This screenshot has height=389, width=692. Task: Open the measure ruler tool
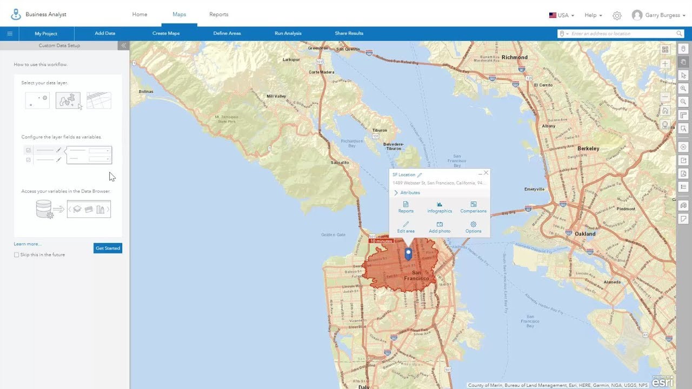click(683, 115)
